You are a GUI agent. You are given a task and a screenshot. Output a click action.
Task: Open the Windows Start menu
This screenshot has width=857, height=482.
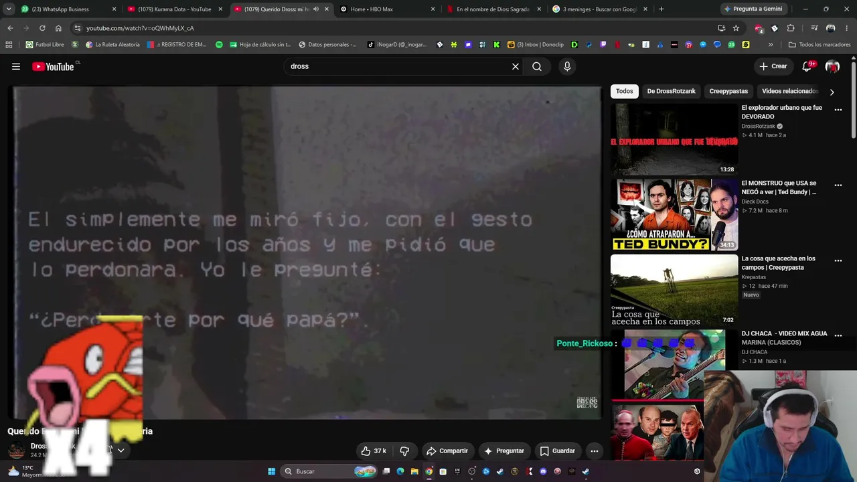[x=271, y=471]
